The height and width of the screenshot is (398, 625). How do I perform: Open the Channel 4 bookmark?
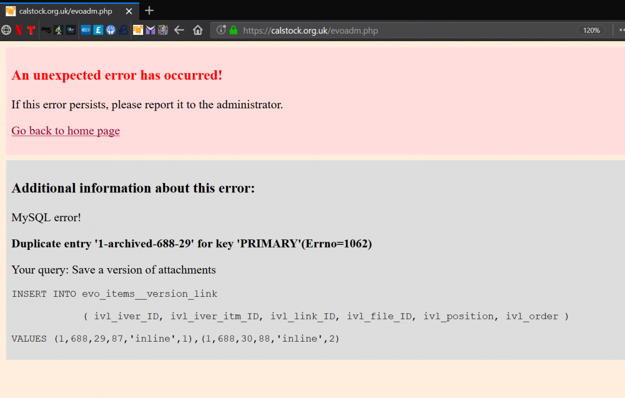coord(59,30)
